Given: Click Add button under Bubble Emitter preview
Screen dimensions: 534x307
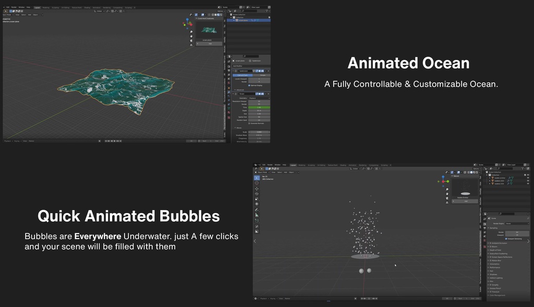Looking at the screenshot, I should tap(465, 201).
